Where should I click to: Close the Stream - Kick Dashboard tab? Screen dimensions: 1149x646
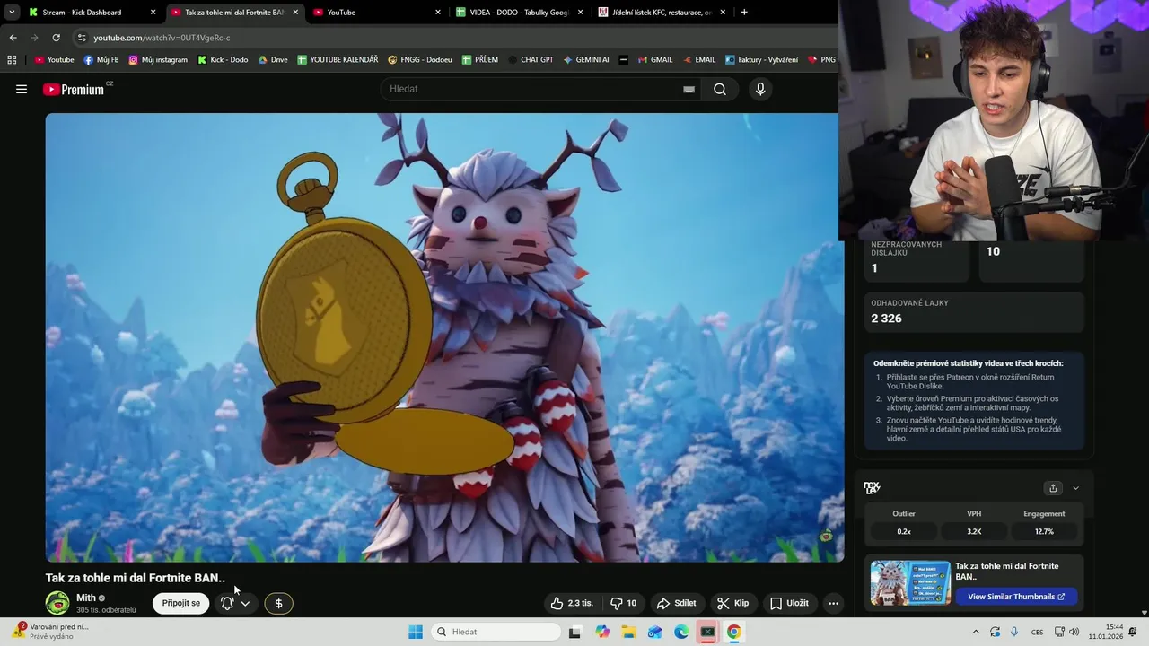click(153, 13)
